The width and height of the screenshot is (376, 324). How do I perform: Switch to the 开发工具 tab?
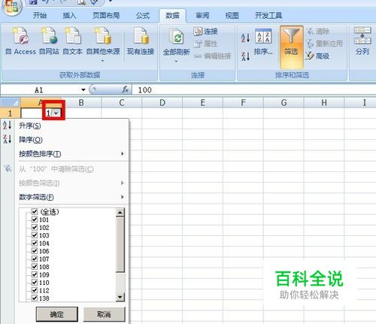[x=268, y=16]
